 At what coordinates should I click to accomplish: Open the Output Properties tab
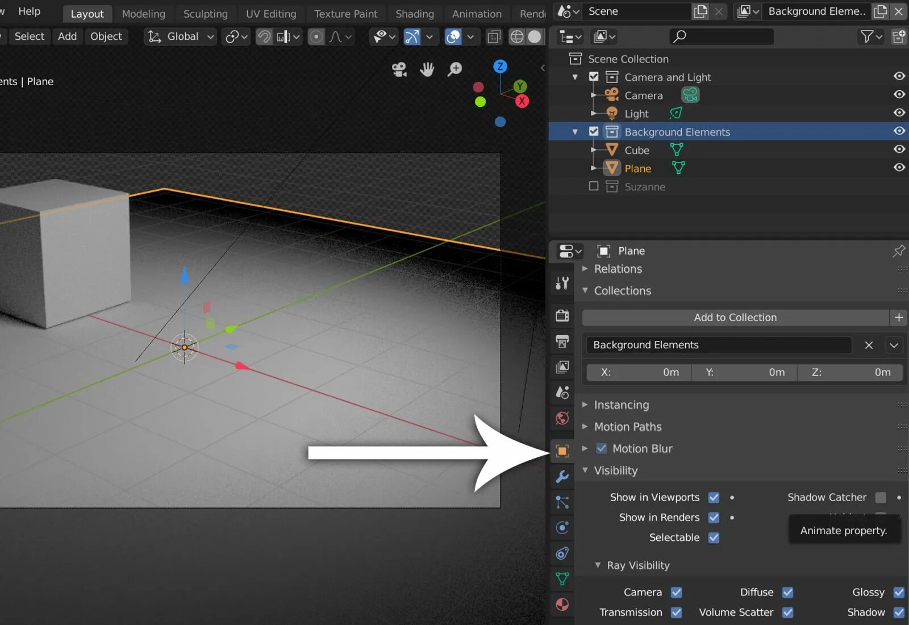click(x=562, y=341)
